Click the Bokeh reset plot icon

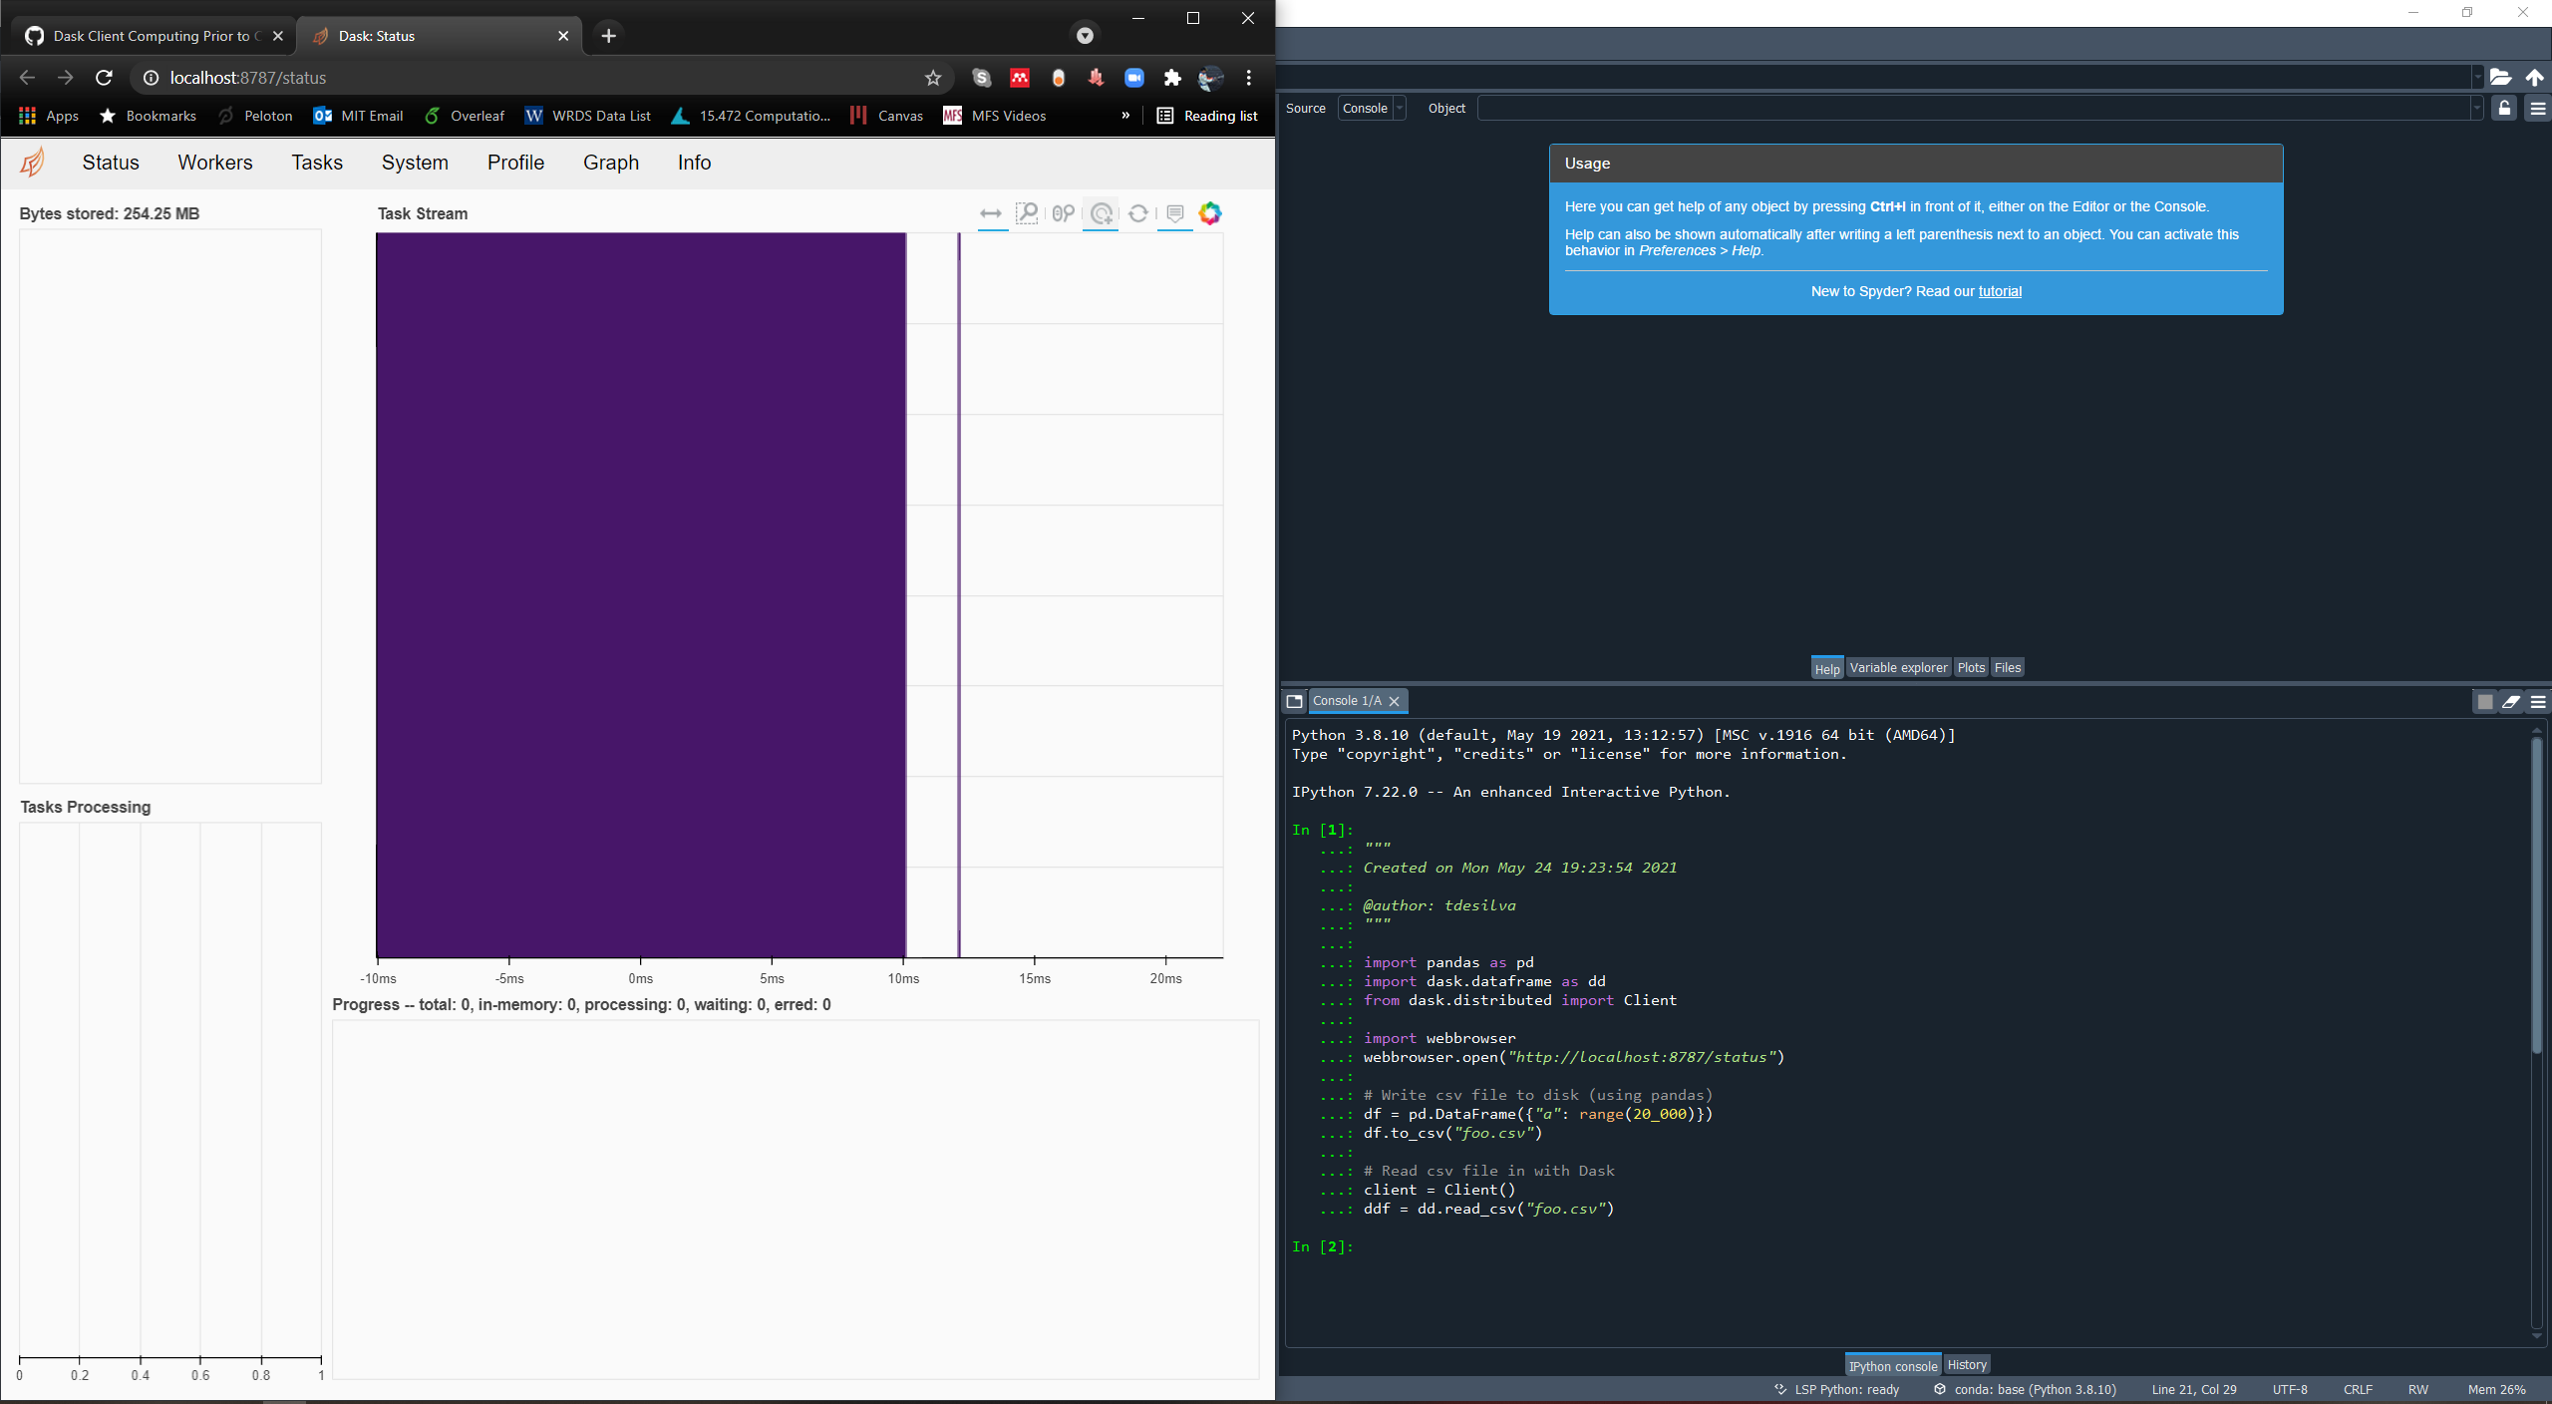click(1138, 213)
